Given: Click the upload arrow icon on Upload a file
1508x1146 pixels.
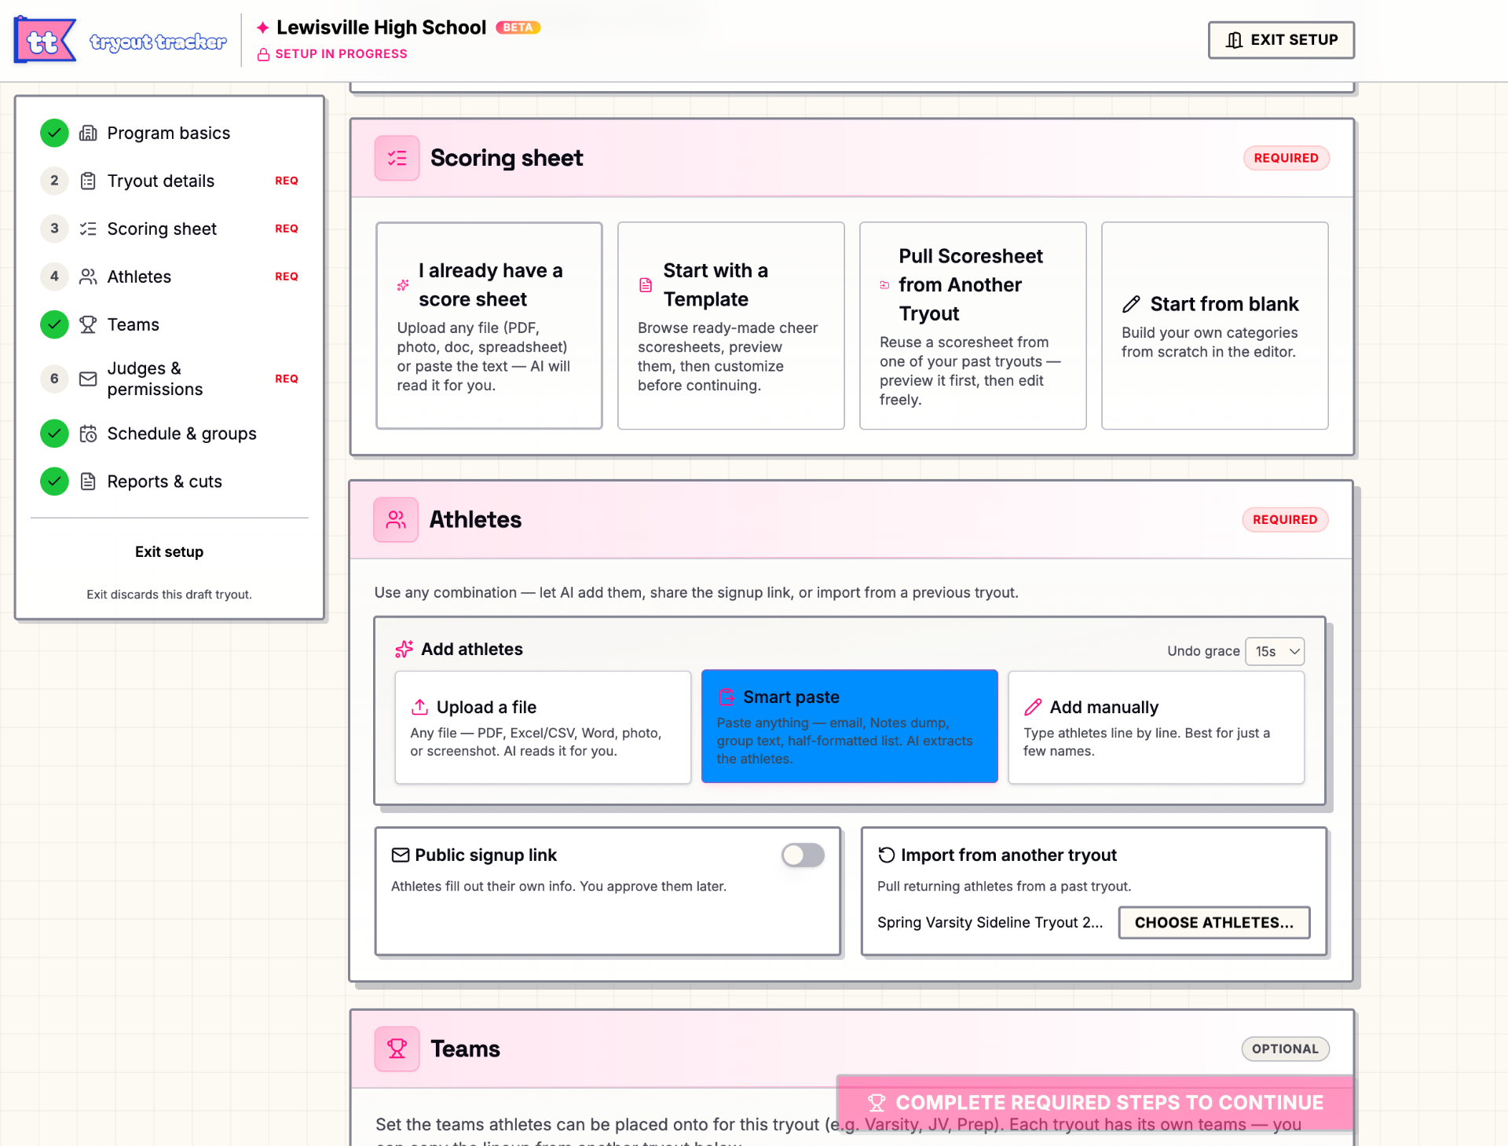Looking at the screenshot, I should pos(419,707).
